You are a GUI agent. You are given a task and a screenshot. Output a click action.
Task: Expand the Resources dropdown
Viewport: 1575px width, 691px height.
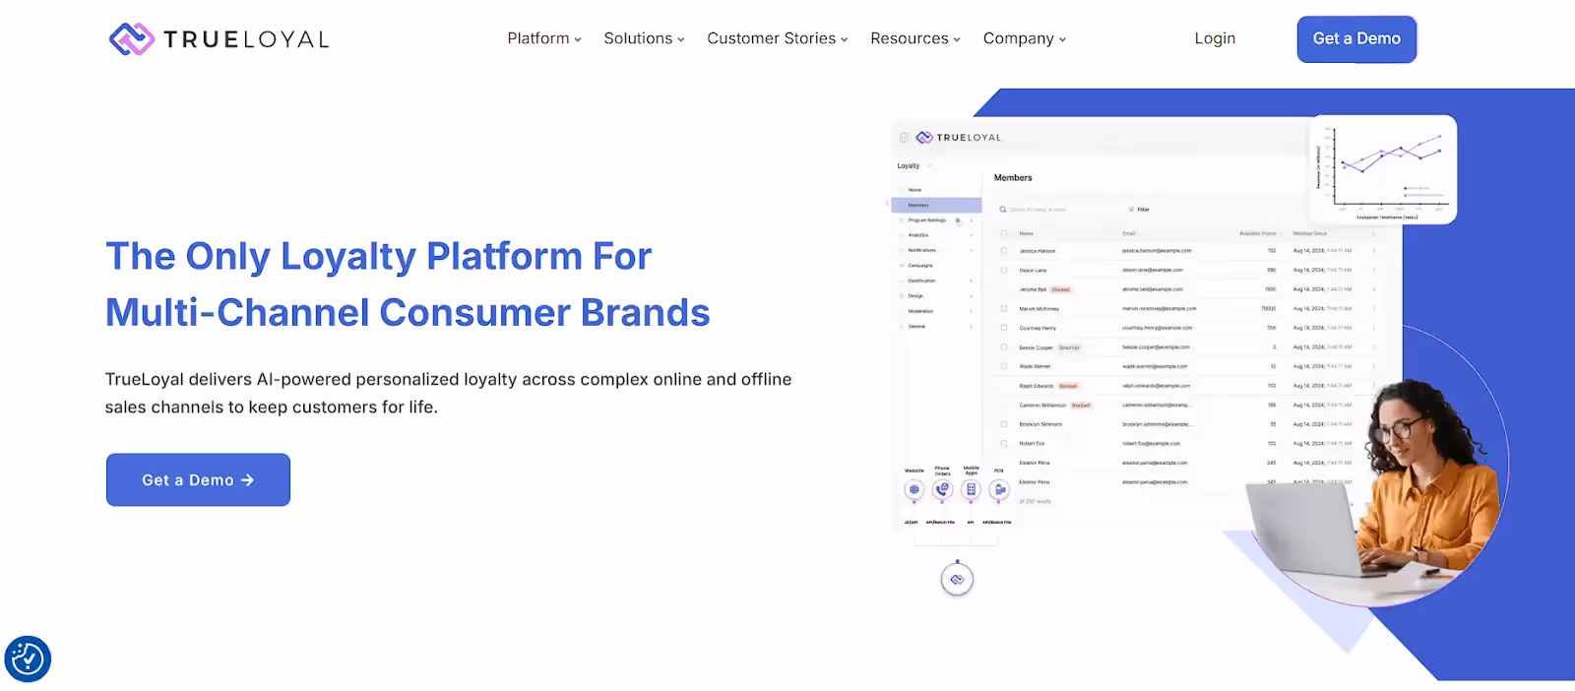[915, 38]
